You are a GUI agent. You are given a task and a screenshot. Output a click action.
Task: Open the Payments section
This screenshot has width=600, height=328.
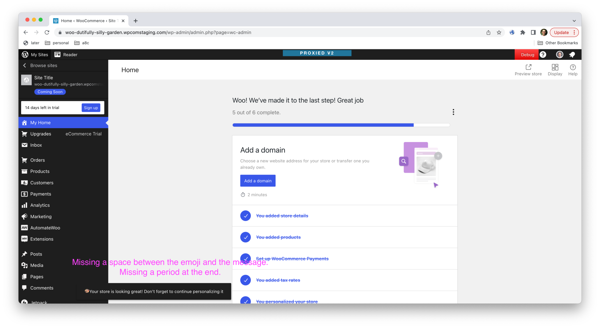pos(24,194)
